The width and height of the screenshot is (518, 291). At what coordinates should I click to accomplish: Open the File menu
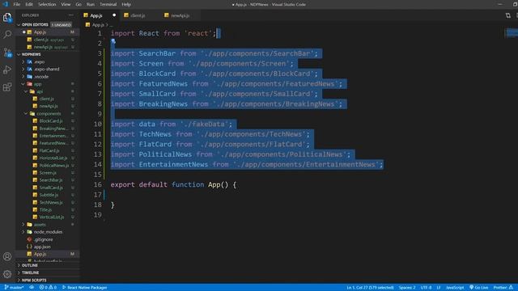(x=17, y=4)
